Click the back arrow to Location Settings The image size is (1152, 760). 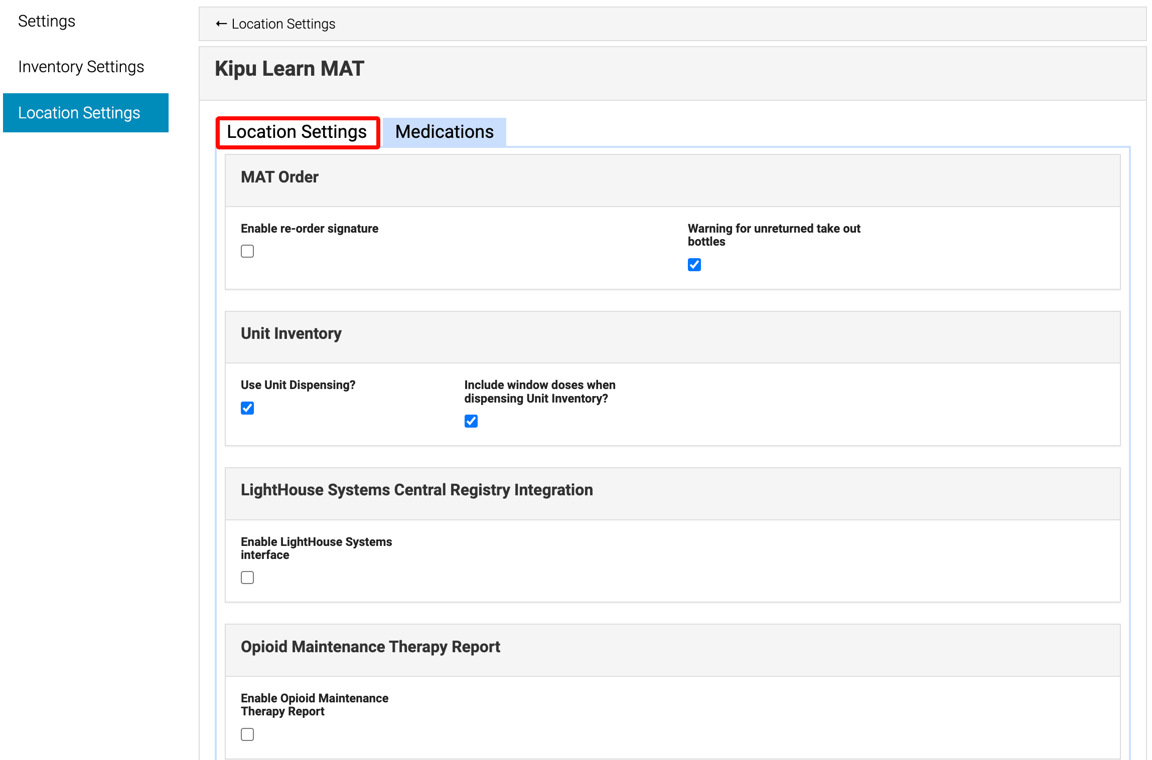(x=221, y=24)
